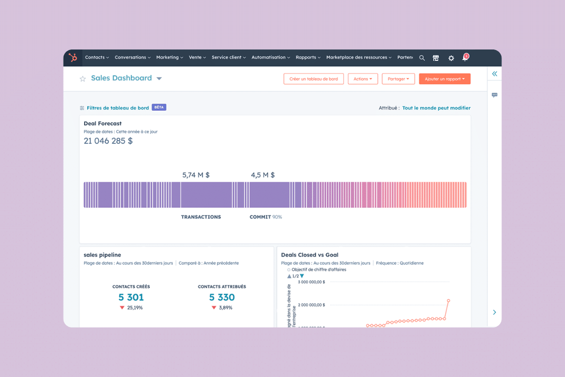The image size is (565, 377).
Task: Open the Actions dropdown
Action: 363,79
